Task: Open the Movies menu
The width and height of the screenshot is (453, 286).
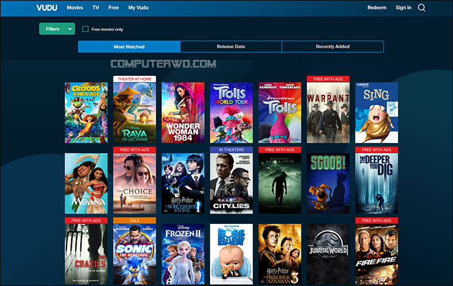Action: [75, 8]
